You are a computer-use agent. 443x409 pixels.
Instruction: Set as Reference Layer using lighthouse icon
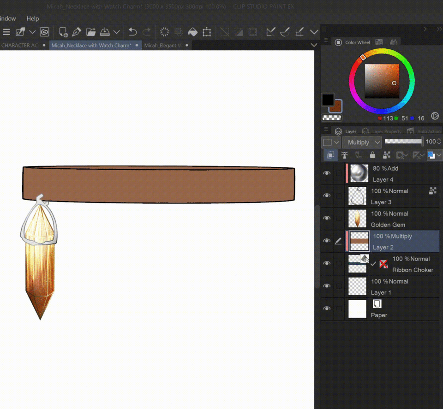point(344,155)
